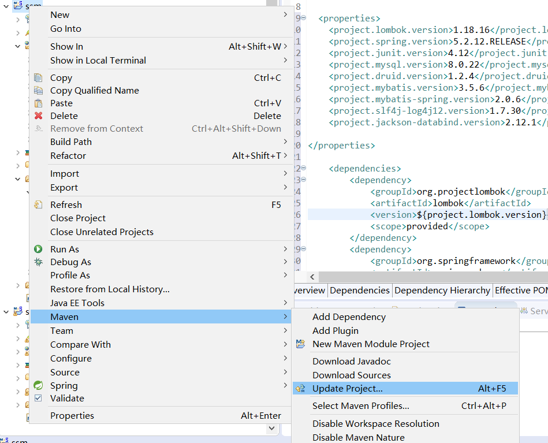Click the Refresh icon
The image size is (548, 443).
(38, 204)
